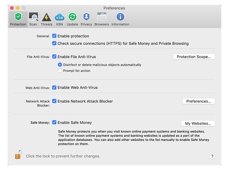
Task: Click the Preferences window title
Action: click(x=114, y=8)
